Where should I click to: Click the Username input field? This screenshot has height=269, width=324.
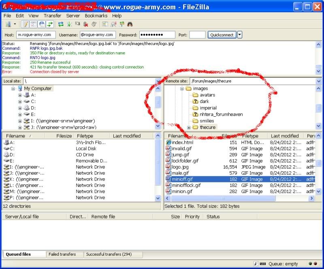(98, 35)
